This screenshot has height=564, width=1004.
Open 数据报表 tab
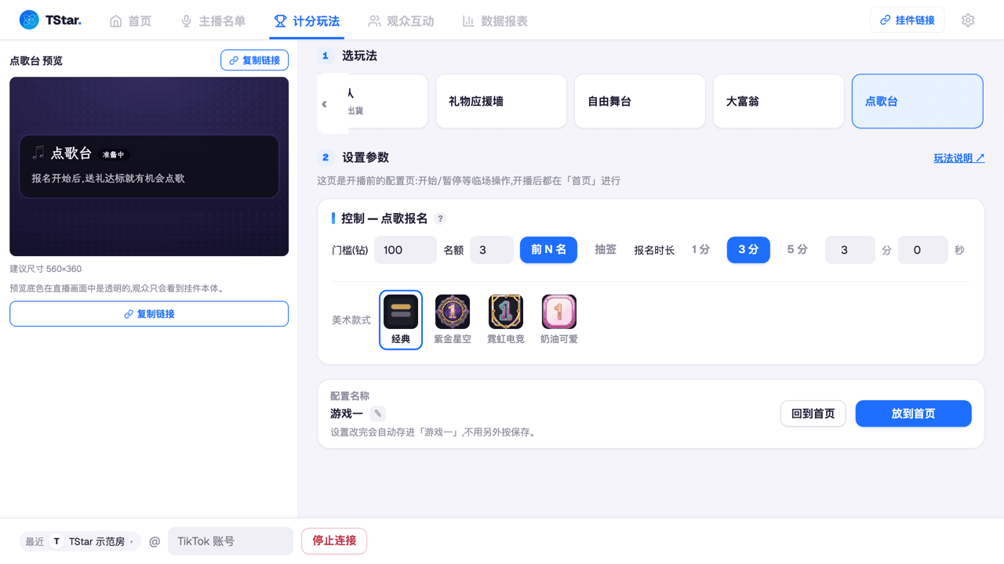pos(495,21)
